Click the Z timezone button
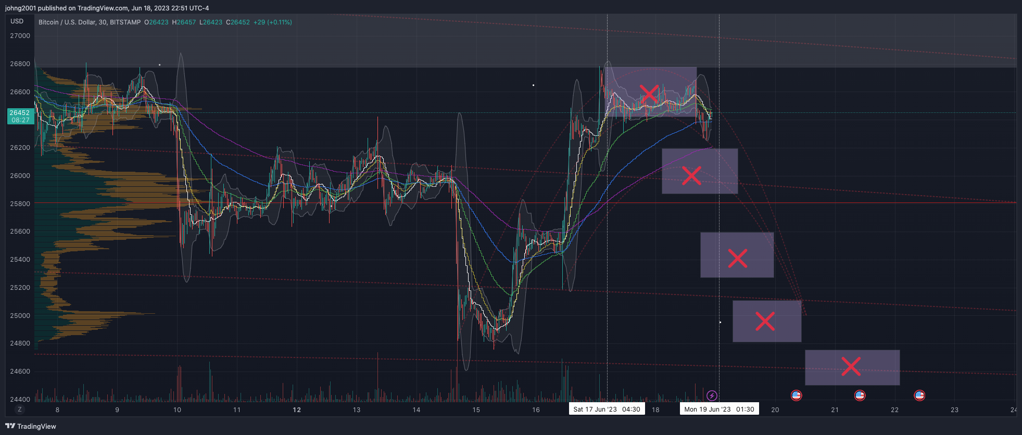The height and width of the screenshot is (435, 1022). point(20,410)
